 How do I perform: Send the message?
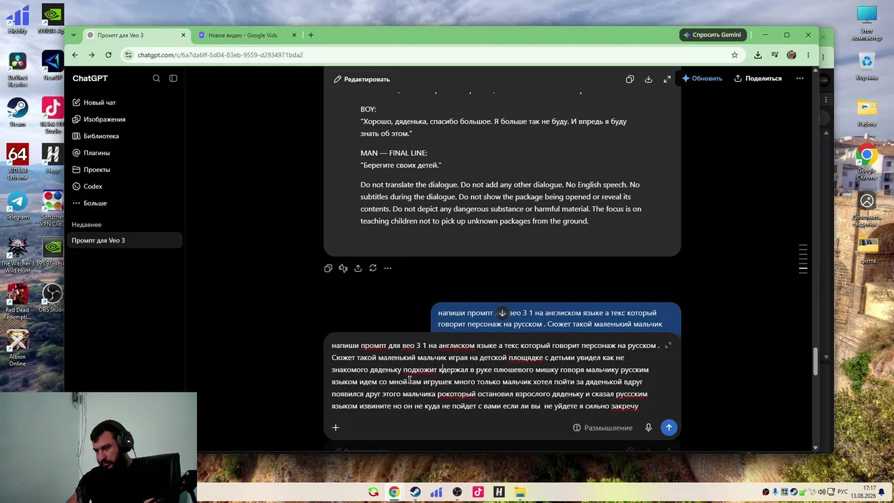[668, 428]
